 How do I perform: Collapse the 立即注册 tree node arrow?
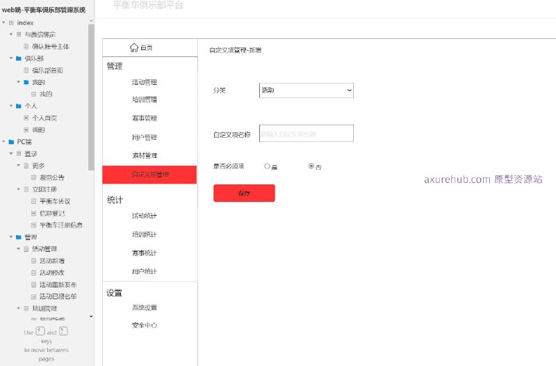[19, 189]
